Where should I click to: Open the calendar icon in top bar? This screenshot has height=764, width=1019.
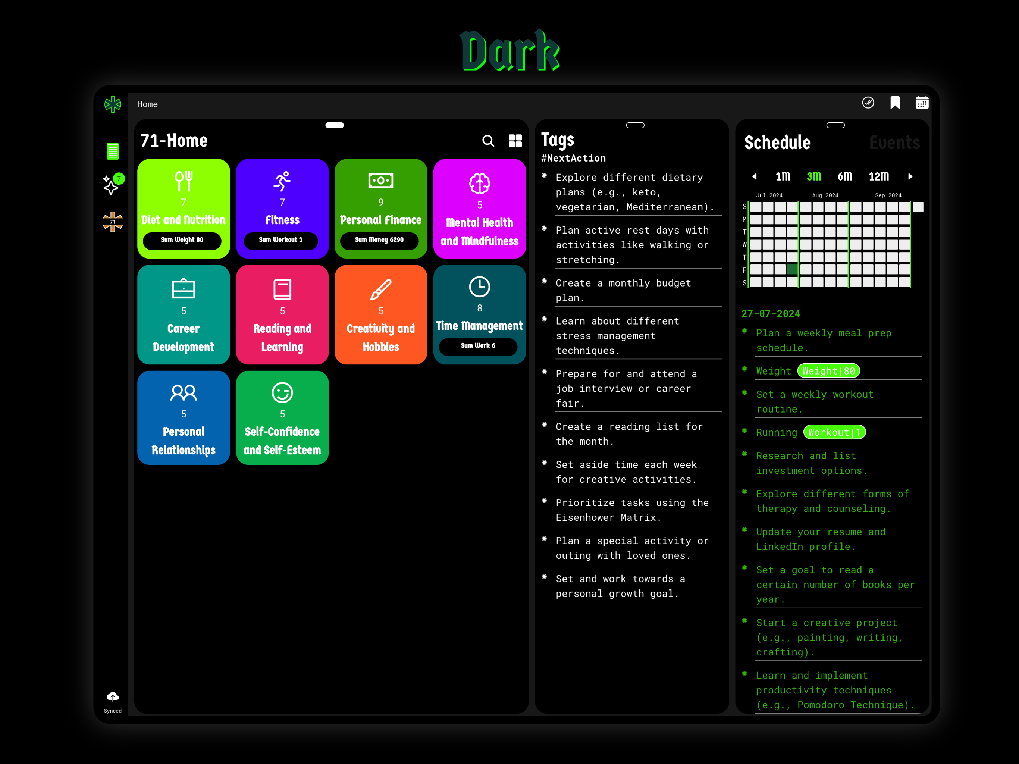[x=921, y=103]
